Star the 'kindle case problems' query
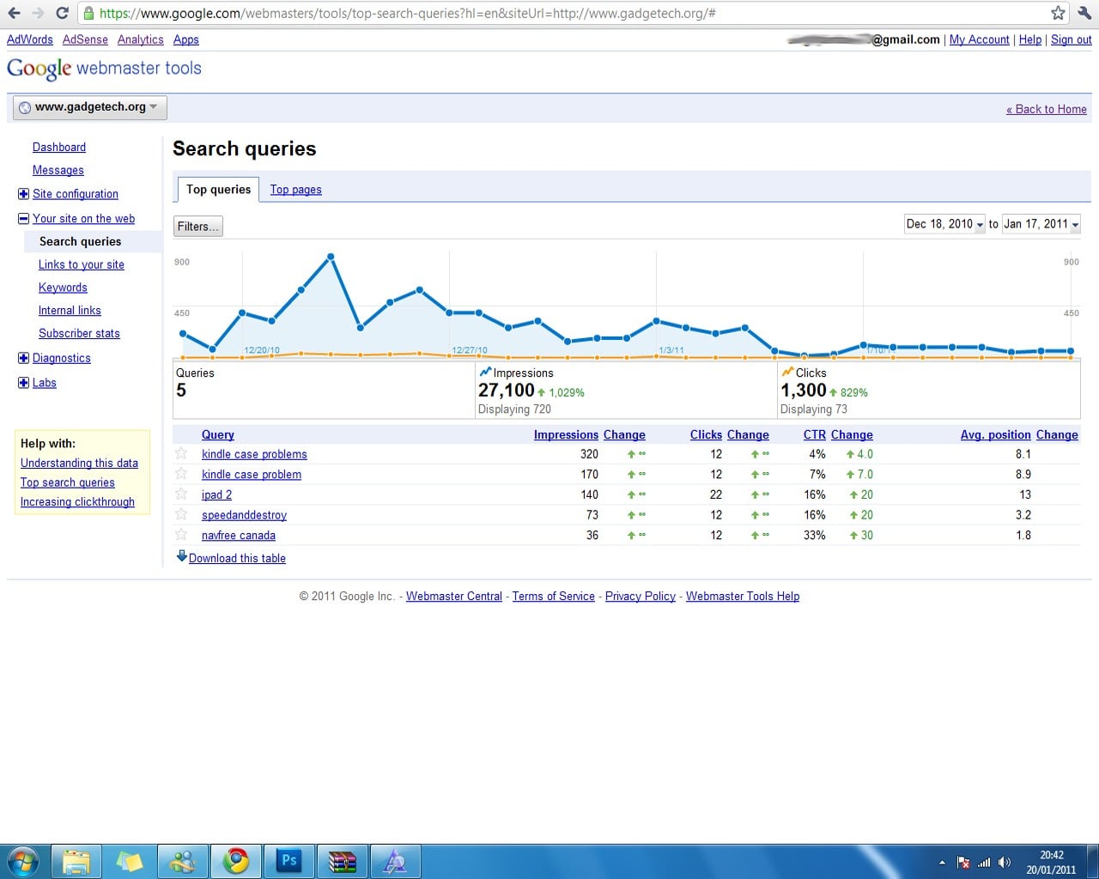This screenshot has width=1099, height=879. pos(181,453)
